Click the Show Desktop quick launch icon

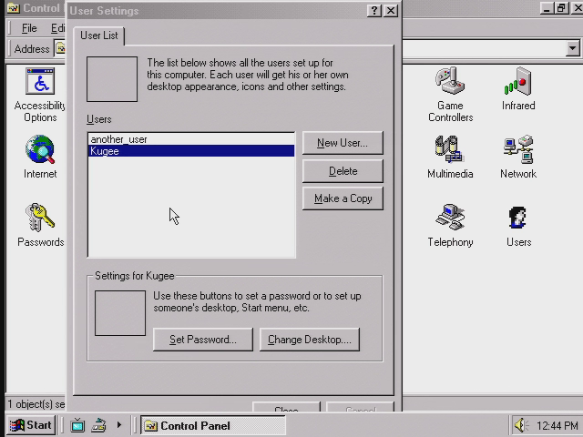(98, 425)
